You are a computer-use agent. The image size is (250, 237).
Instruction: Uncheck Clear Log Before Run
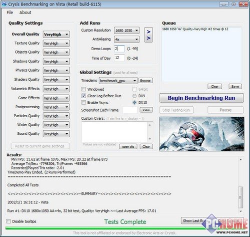coord(83,96)
